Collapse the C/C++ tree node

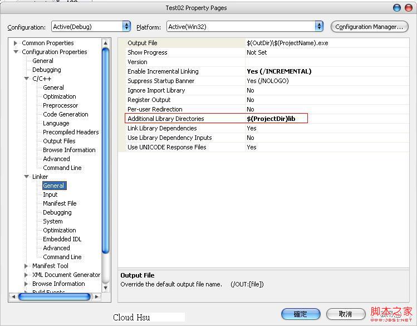click(x=26, y=79)
